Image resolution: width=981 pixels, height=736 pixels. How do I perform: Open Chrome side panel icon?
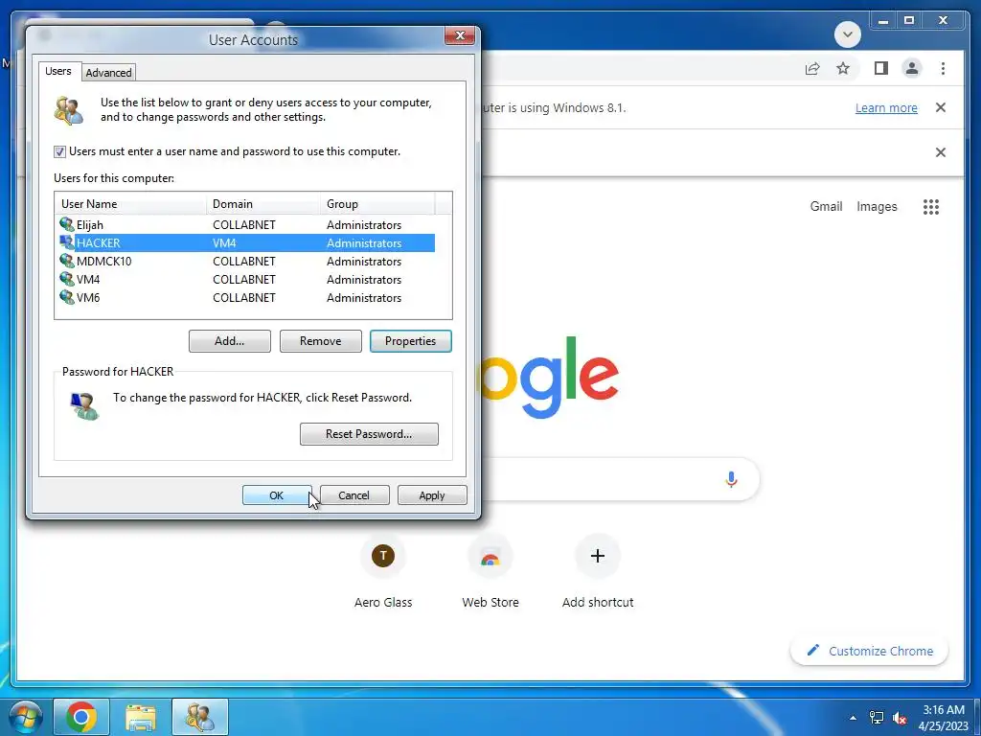pyautogui.click(x=881, y=68)
